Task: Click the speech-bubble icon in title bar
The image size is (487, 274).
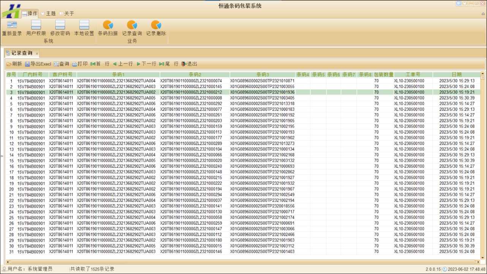Action: click(x=459, y=3)
